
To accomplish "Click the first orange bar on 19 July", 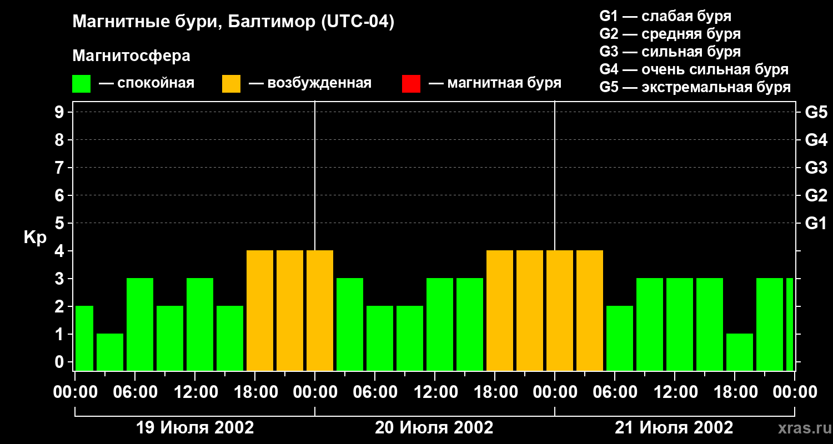I will pos(260,310).
